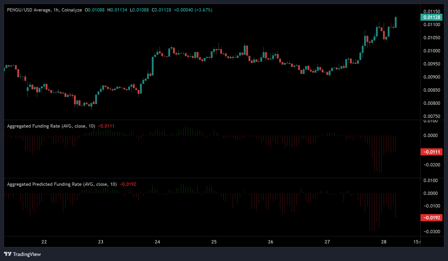
Task: Click the latest green candle at chart top
Action: (396, 22)
